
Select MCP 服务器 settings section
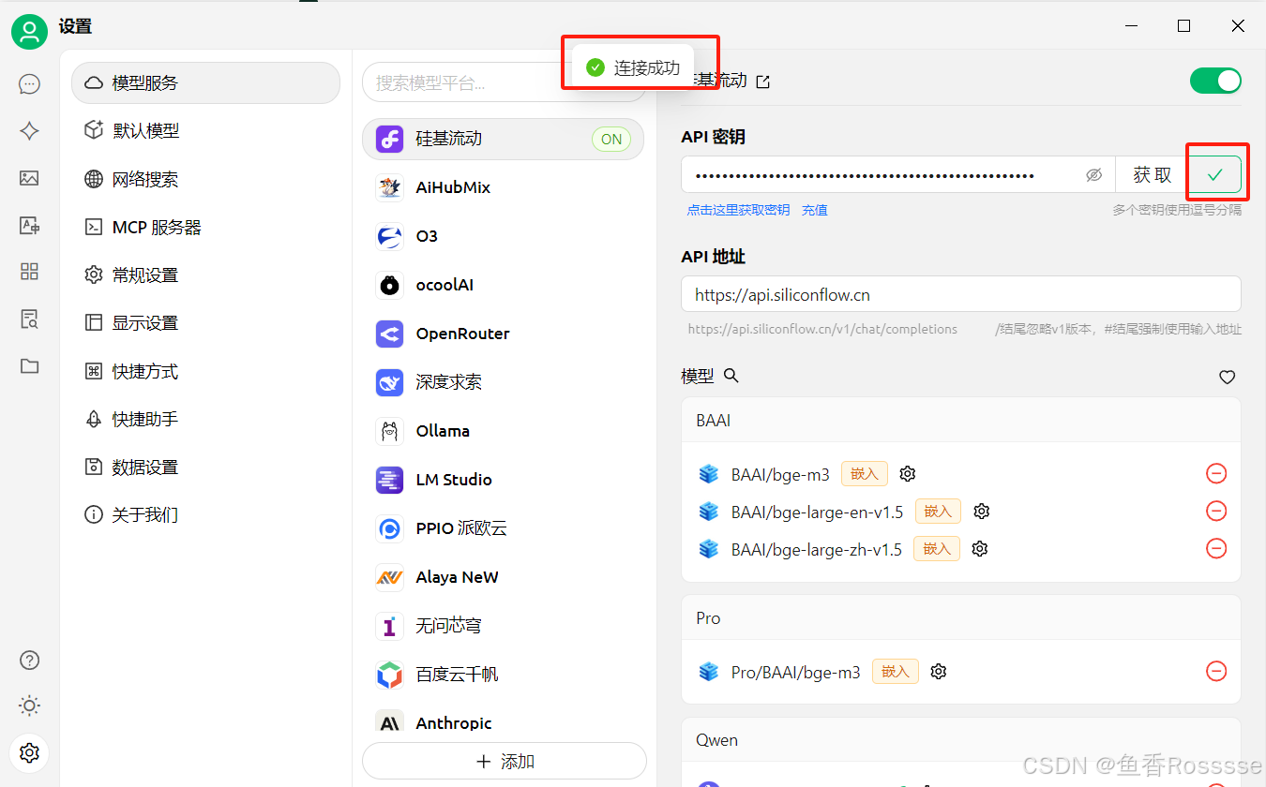(205, 227)
